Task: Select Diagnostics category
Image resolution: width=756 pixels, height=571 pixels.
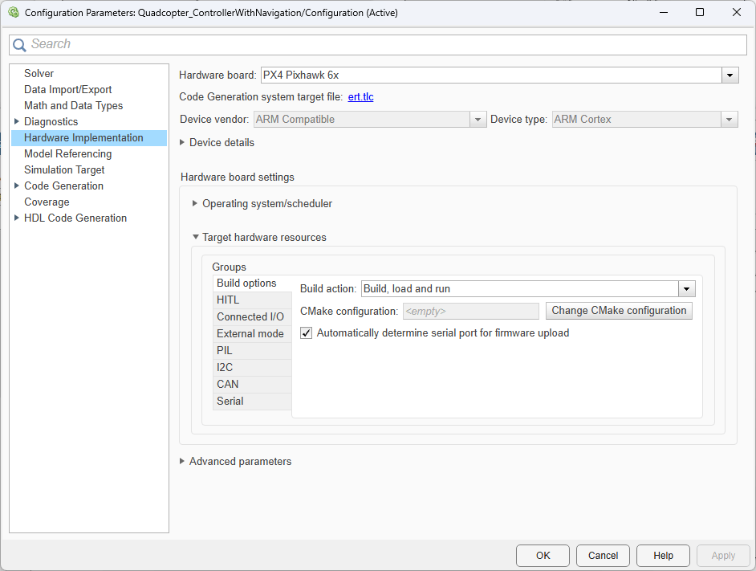Action: pyautogui.click(x=51, y=121)
